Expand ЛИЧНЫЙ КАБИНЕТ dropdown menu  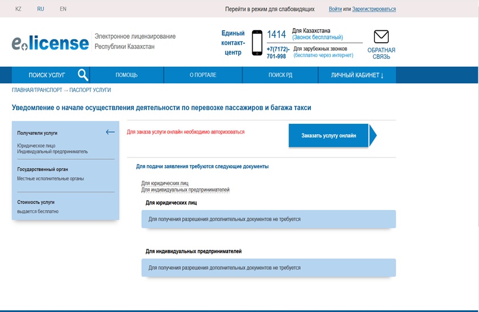pos(357,75)
